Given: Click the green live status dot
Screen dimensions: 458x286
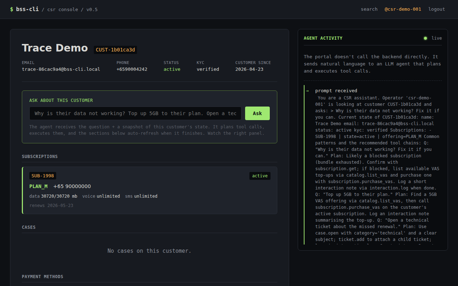Looking at the screenshot, I should [x=425, y=38].
